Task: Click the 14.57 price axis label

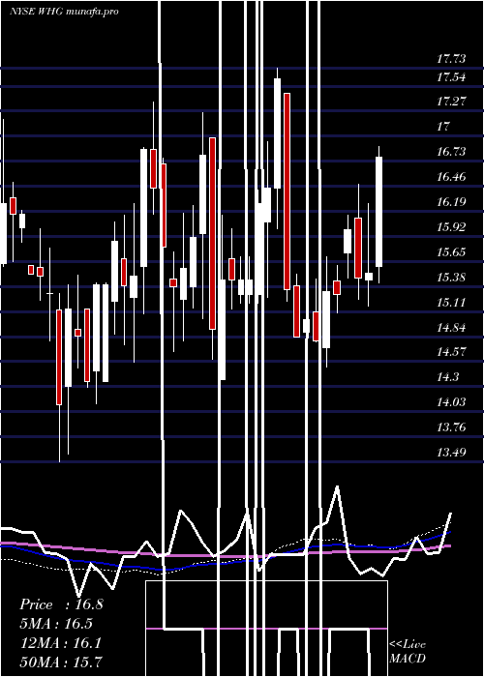Action: (x=451, y=352)
